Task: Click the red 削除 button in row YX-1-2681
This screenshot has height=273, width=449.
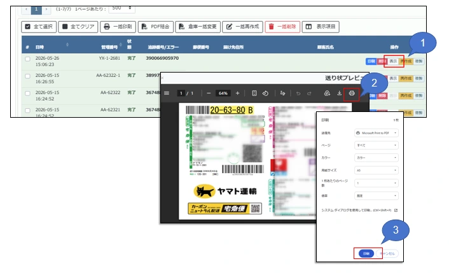Action: point(381,61)
